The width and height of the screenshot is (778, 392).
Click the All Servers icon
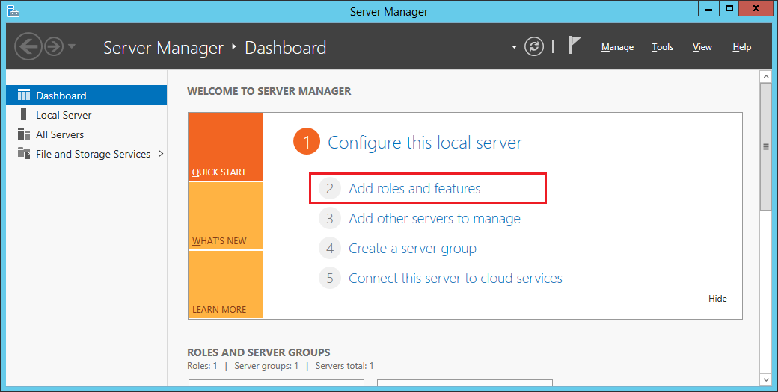[x=24, y=134]
